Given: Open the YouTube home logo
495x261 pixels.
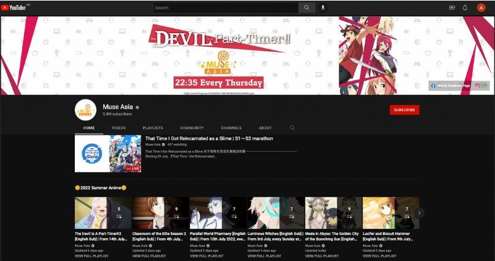Looking at the screenshot, I should (x=13, y=7).
